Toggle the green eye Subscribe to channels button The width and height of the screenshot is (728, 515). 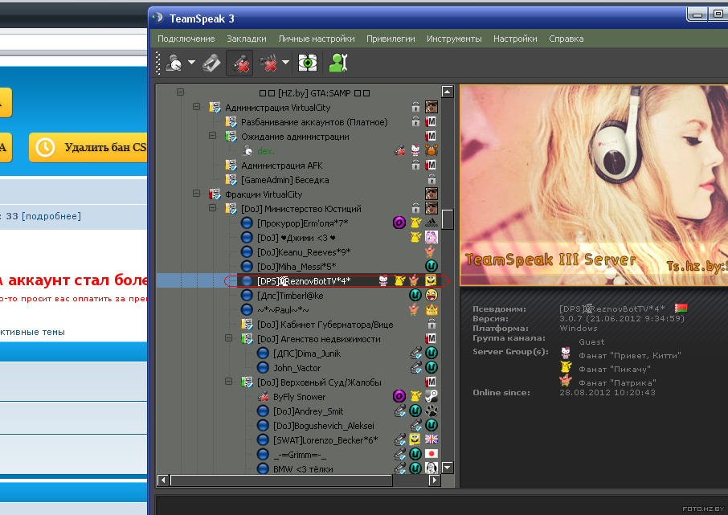click(x=308, y=63)
